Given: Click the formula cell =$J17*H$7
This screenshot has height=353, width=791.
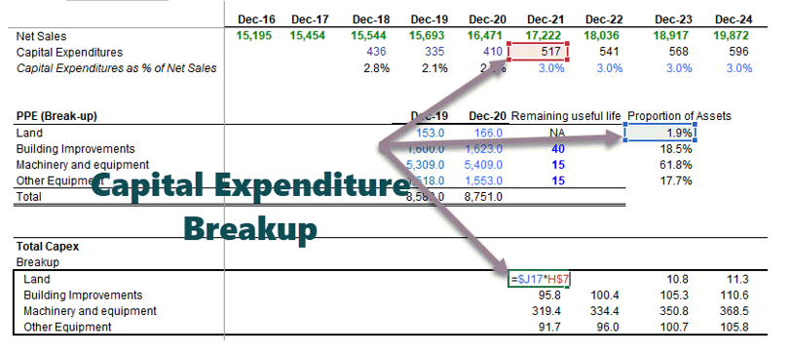Looking at the screenshot, I should [x=540, y=279].
